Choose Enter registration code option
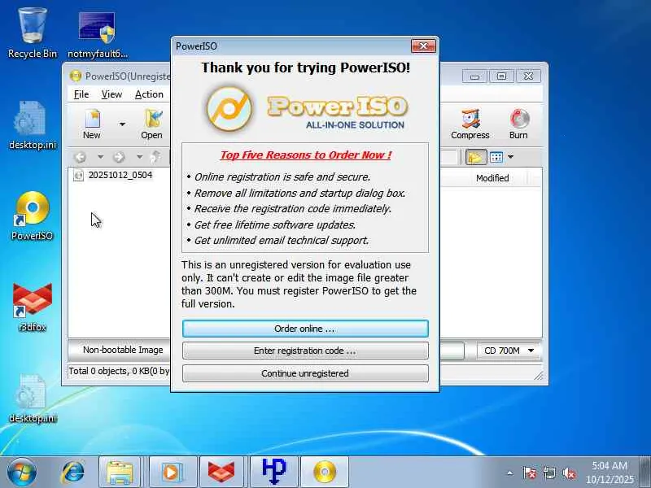This screenshot has width=651, height=488. point(305,351)
